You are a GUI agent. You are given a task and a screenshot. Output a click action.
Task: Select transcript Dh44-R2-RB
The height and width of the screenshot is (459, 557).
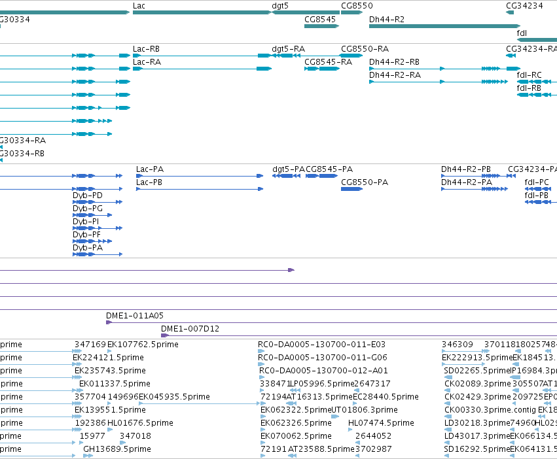[x=444, y=69]
